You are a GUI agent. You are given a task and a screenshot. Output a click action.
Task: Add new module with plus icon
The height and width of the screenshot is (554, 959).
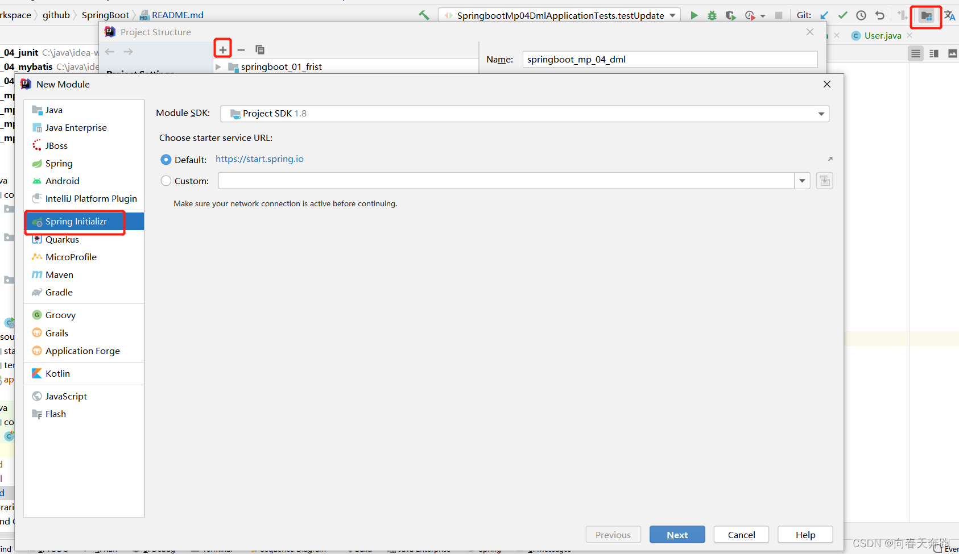[223, 49]
